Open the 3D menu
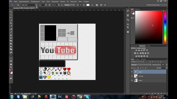Viewport: 177px width, 99px height. (x=68, y=2)
